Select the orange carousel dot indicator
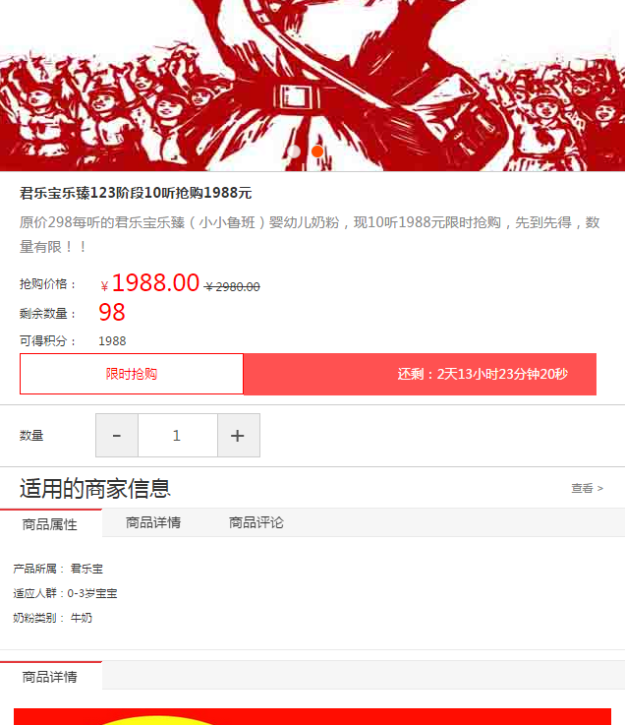The width and height of the screenshot is (625, 725). click(317, 151)
